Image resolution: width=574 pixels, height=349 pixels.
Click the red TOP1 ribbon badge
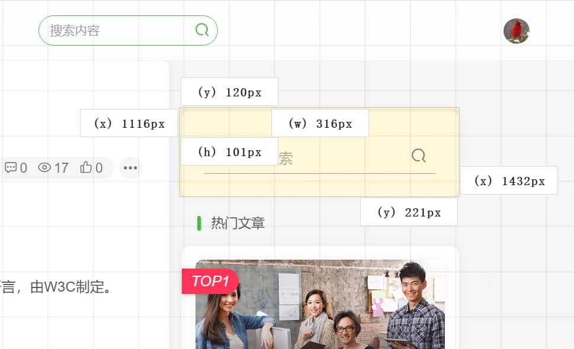click(x=209, y=282)
